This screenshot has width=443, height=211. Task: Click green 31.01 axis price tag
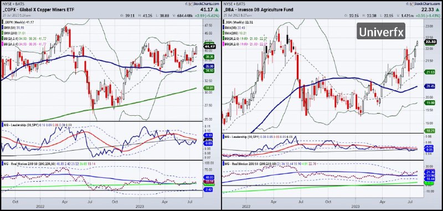(208, 89)
